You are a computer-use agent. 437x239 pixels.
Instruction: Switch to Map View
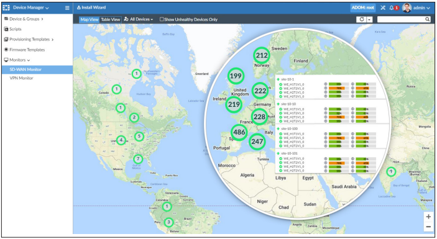coord(89,19)
